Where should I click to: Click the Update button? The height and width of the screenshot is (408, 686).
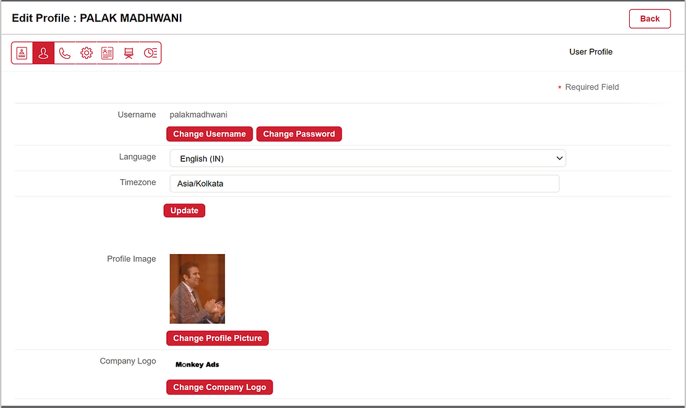(x=184, y=211)
